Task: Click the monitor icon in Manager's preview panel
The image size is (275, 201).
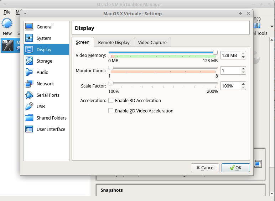Action: [258, 164]
